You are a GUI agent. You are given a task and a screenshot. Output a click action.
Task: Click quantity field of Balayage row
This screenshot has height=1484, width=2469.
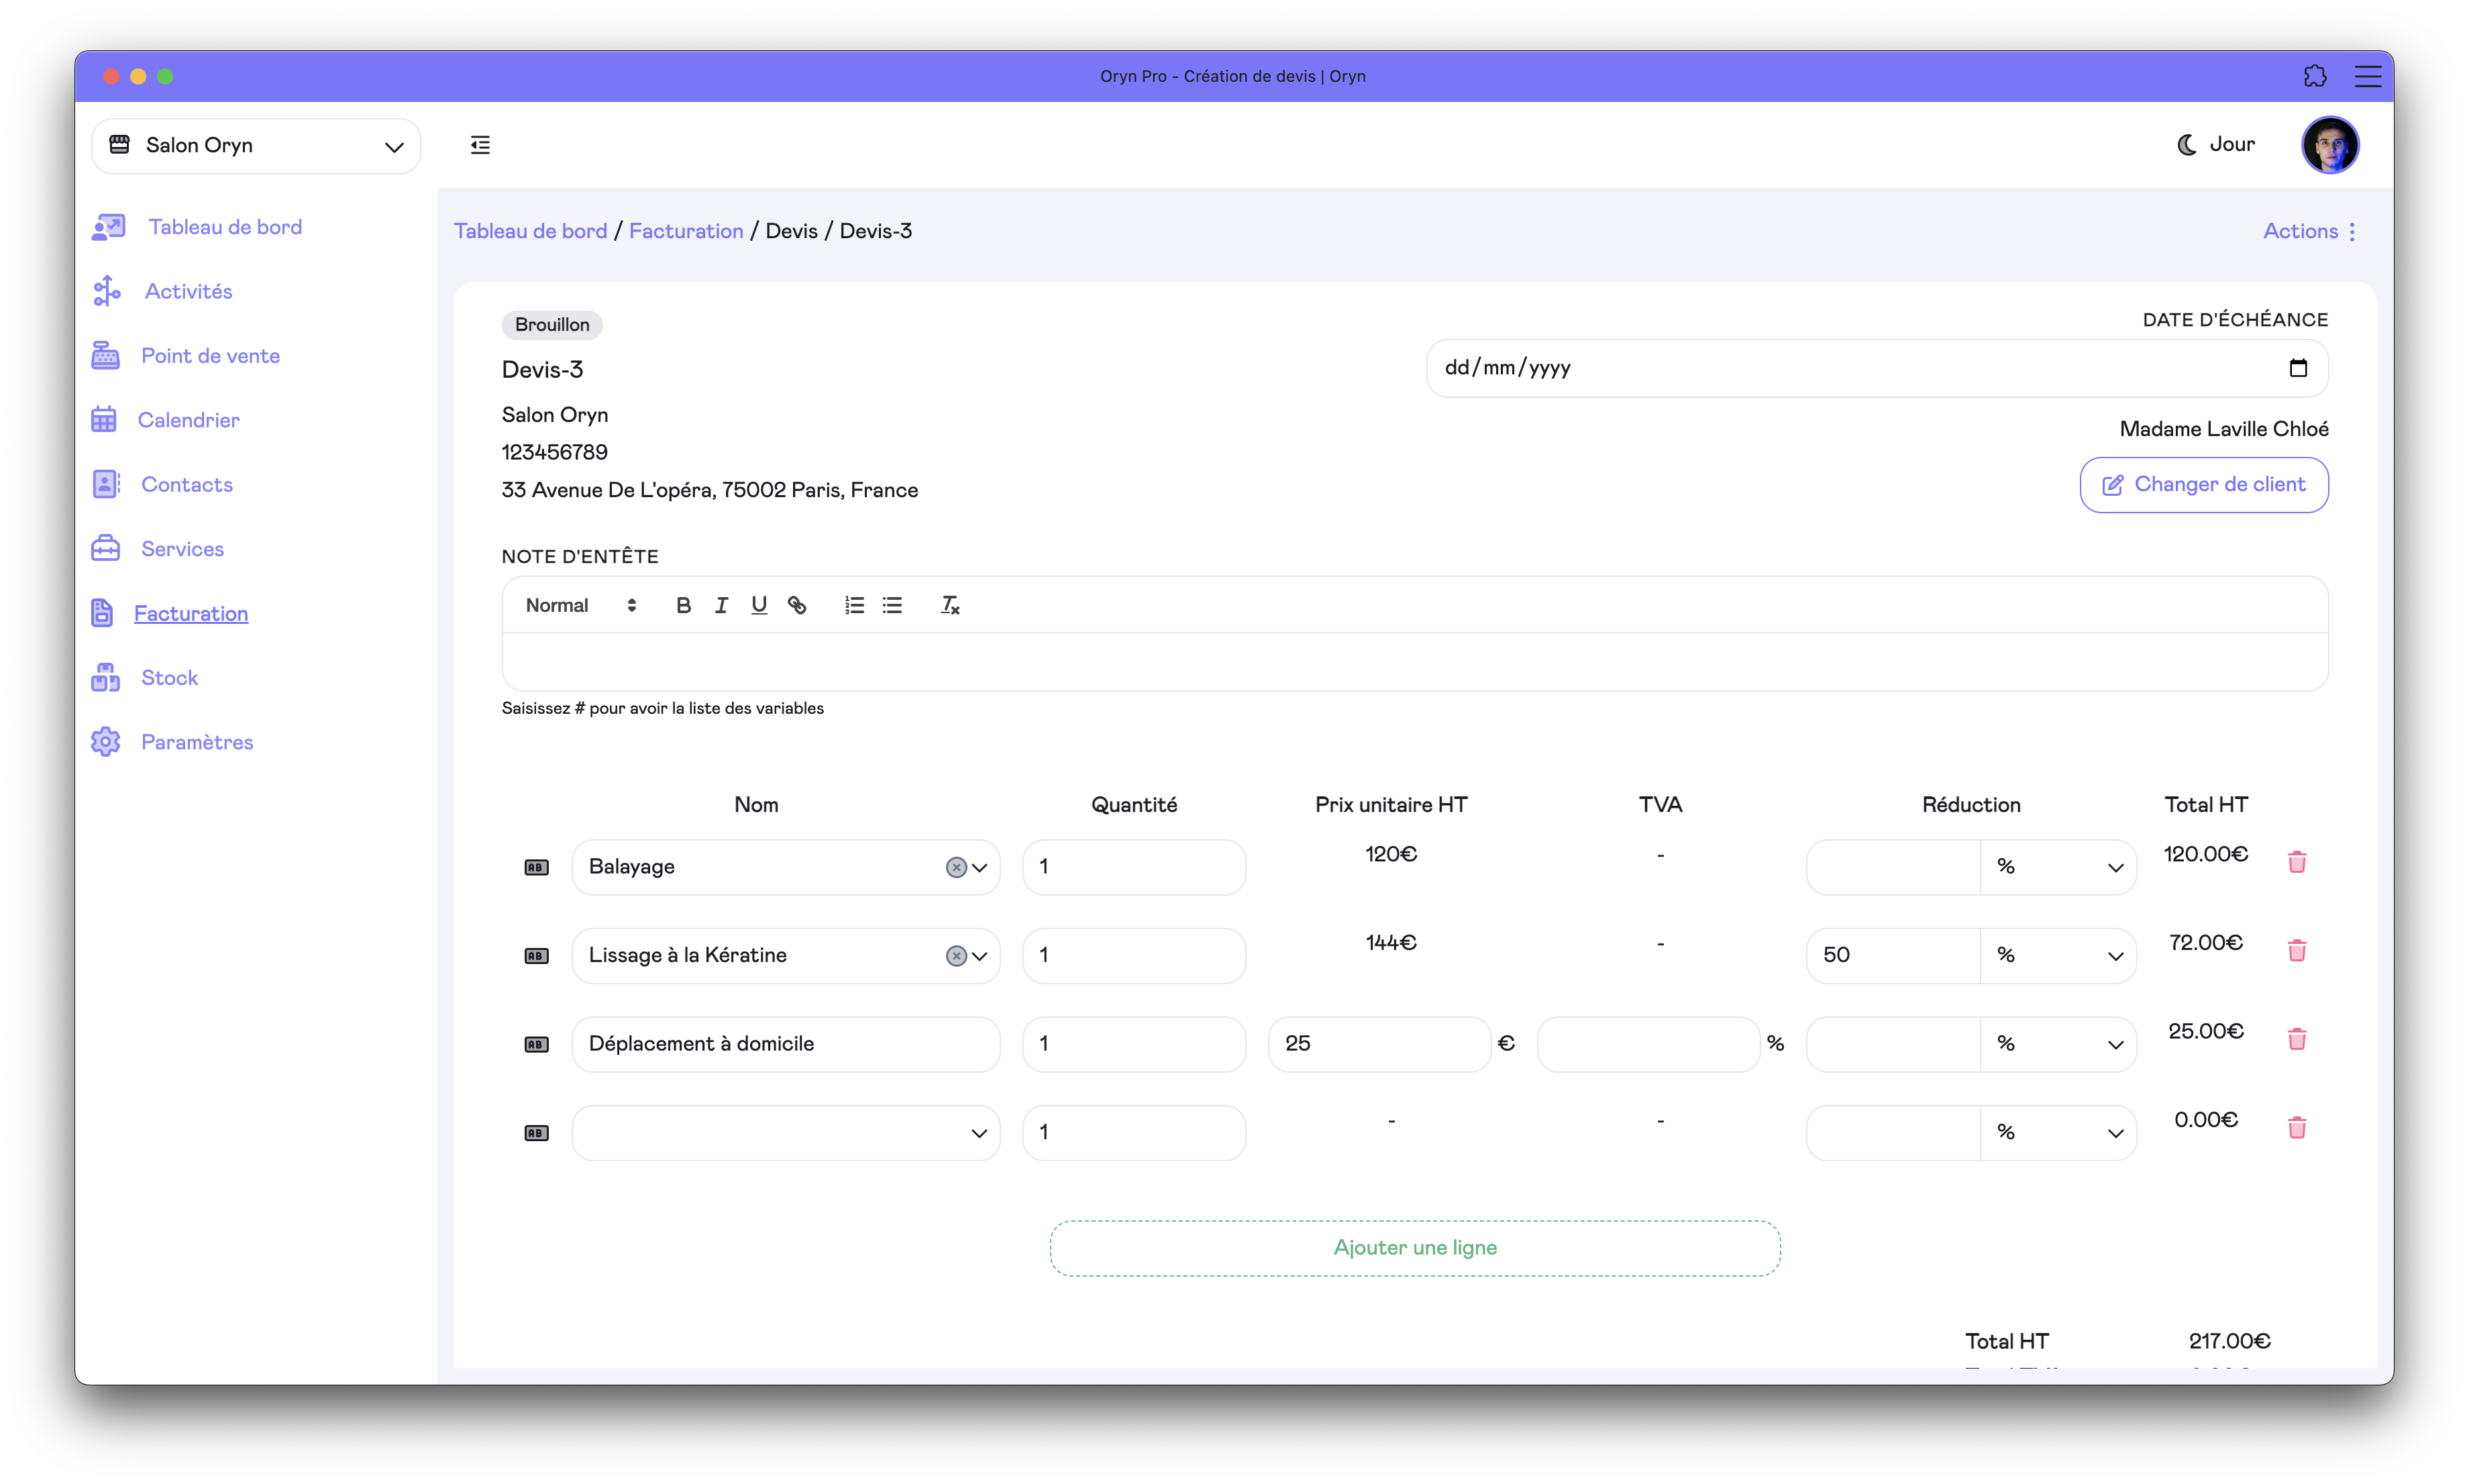1133,867
